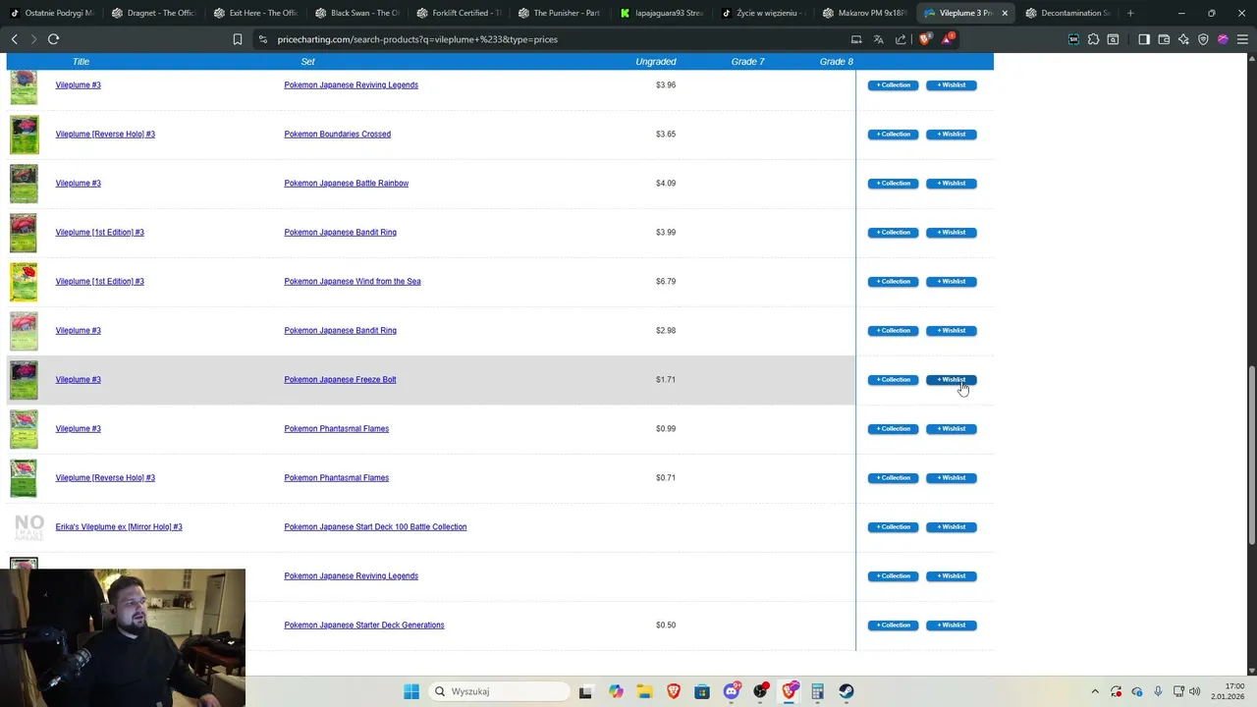Viewport: 1257px width, 707px height.
Task: Switch to the Black Swan tab
Action: click(x=357, y=13)
